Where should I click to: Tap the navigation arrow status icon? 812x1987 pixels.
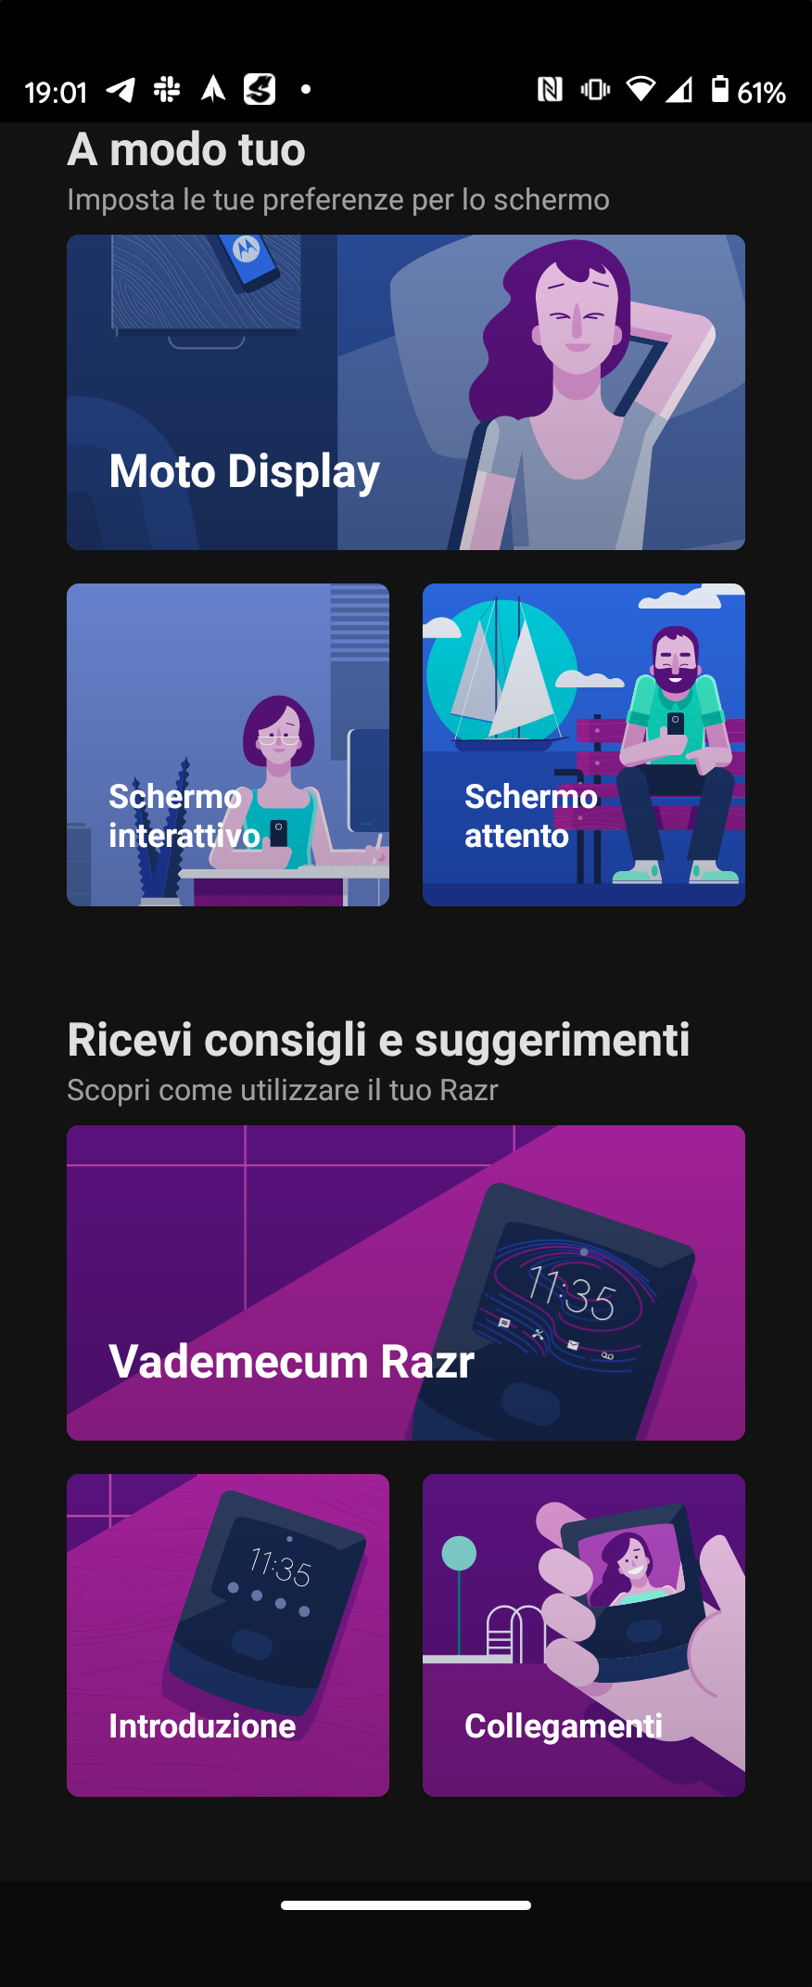[x=213, y=89]
